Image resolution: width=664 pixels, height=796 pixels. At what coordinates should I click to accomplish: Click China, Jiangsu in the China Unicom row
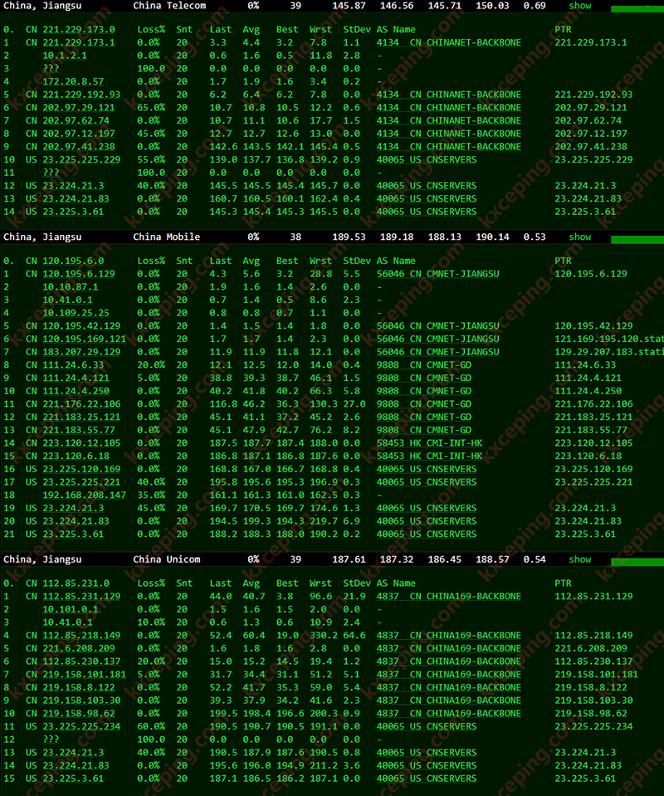click(x=42, y=559)
